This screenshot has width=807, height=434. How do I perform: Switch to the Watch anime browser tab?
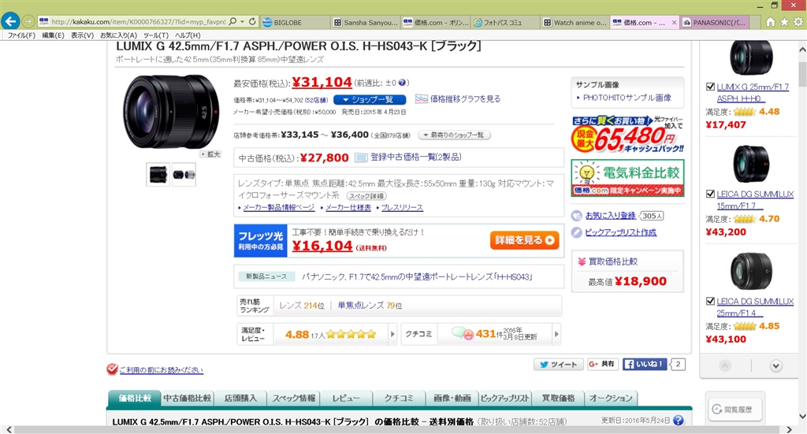point(575,23)
